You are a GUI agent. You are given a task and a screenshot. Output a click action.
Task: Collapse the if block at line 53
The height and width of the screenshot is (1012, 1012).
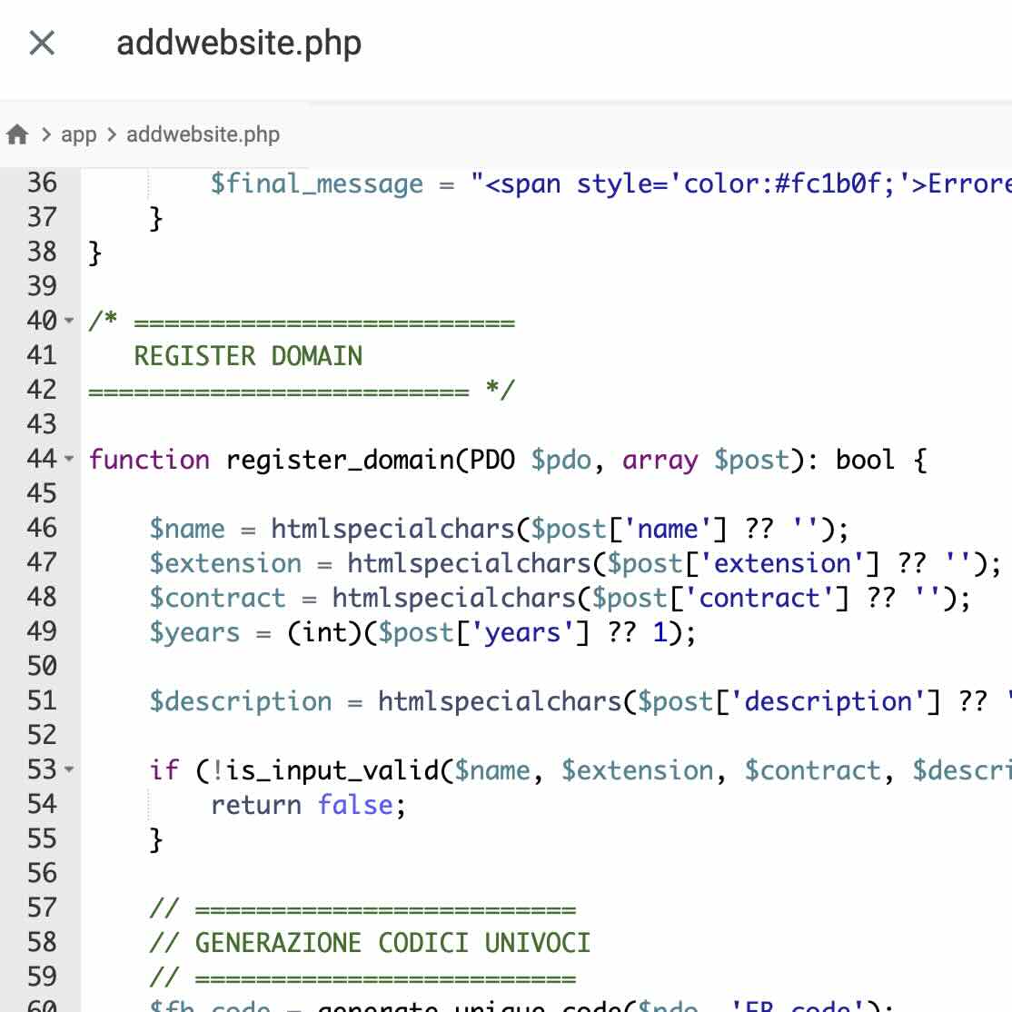click(x=69, y=769)
